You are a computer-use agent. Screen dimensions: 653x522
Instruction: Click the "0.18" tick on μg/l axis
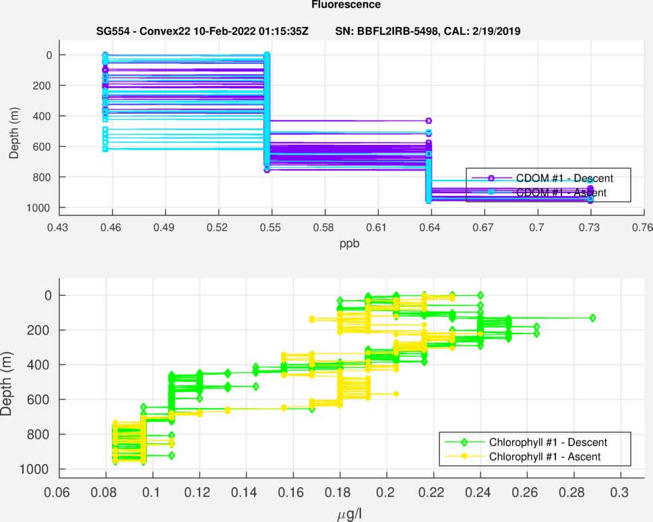(338, 492)
